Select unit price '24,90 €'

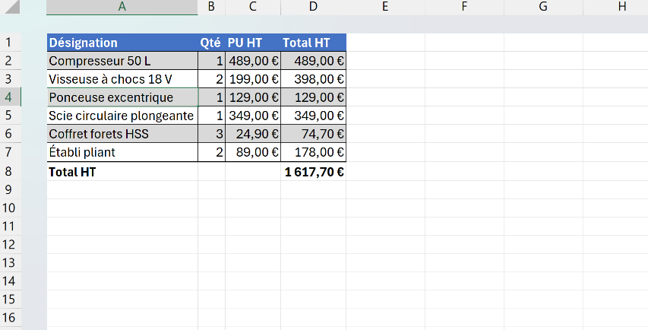(252, 134)
